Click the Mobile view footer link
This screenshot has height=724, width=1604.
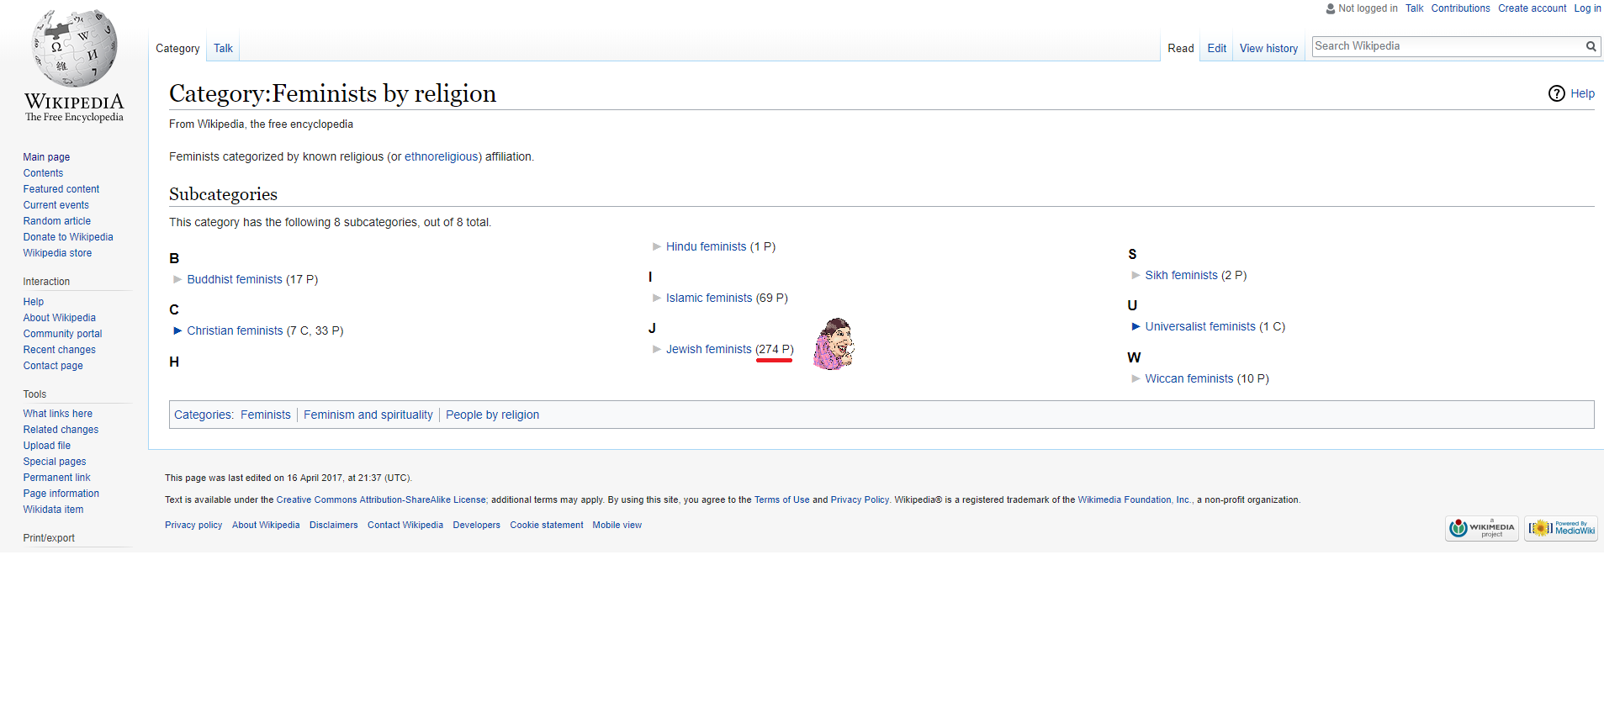617,525
